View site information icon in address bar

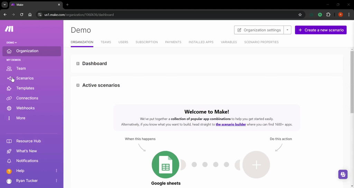tap(40, 15)
